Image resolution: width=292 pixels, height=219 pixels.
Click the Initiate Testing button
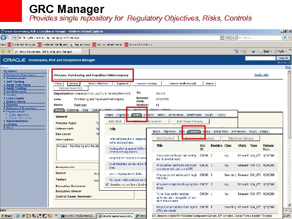(x=147, y=84)
